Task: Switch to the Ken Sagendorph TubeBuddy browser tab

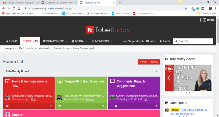Action: pos(59,3)
